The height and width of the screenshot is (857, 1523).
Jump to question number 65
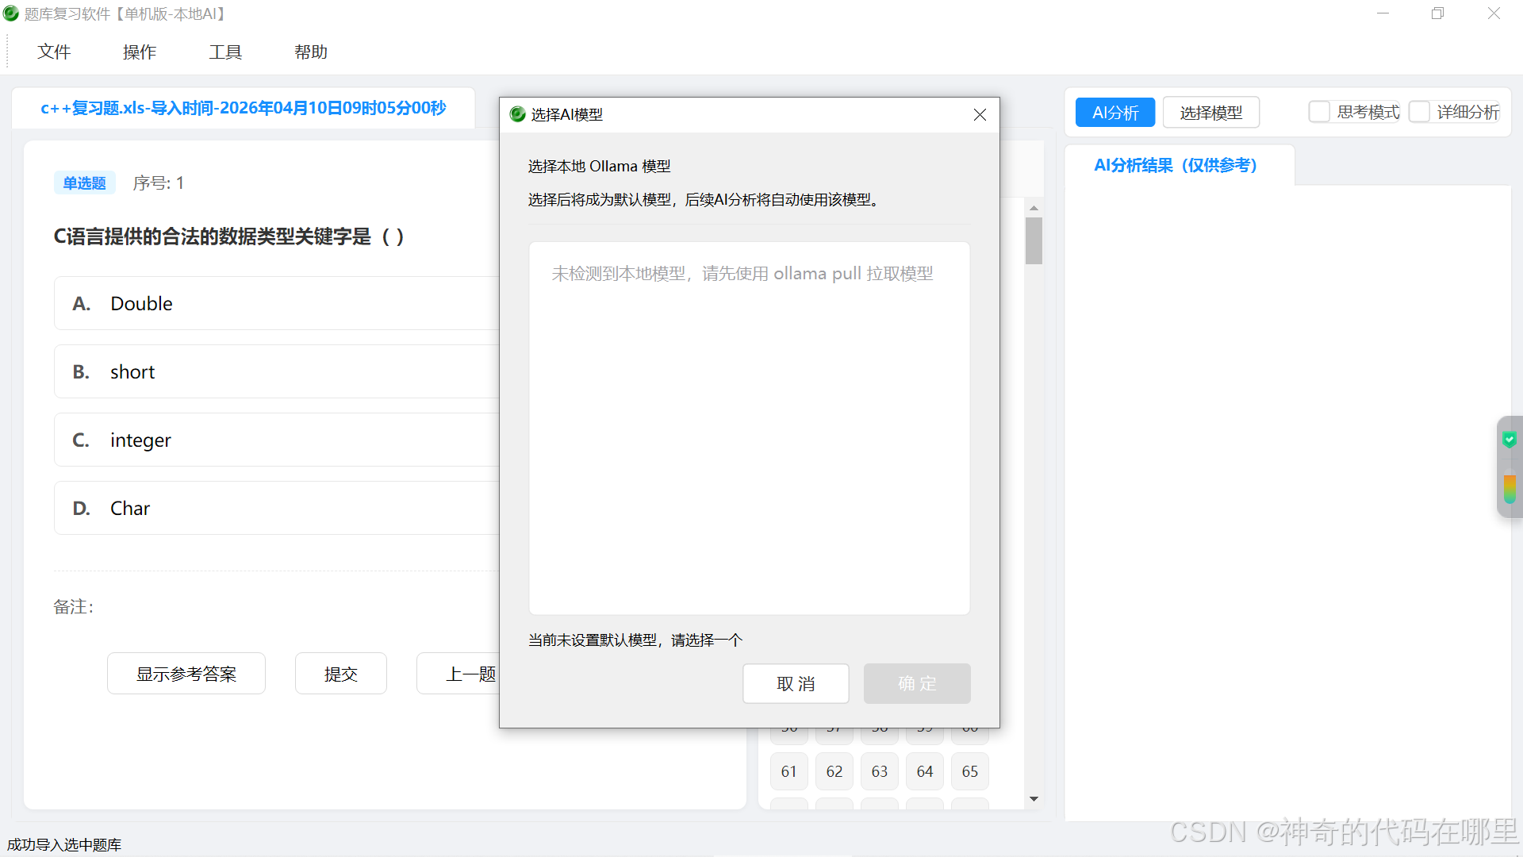[x=969, y=771]
